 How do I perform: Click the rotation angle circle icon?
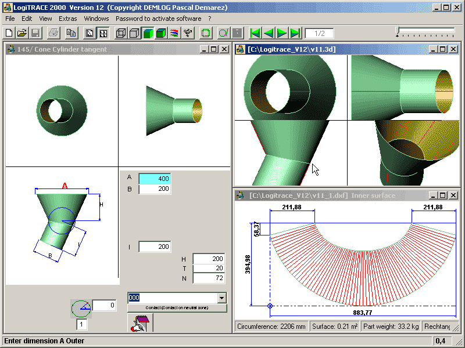[81, 309]
